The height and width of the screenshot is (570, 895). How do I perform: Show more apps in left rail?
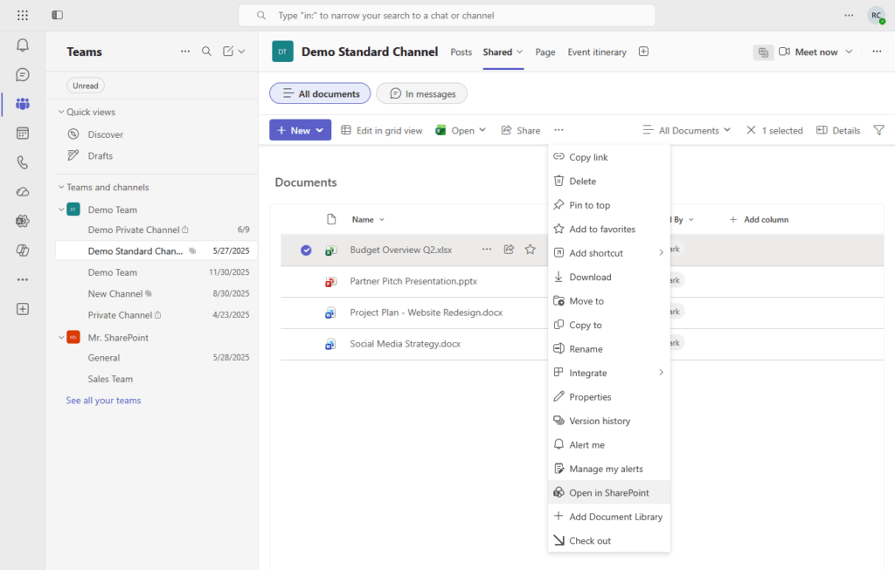tap(22, 280)
